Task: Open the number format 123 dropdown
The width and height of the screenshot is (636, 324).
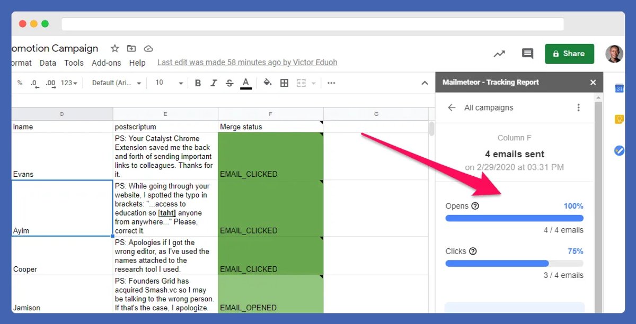Action: click(69, 83)
